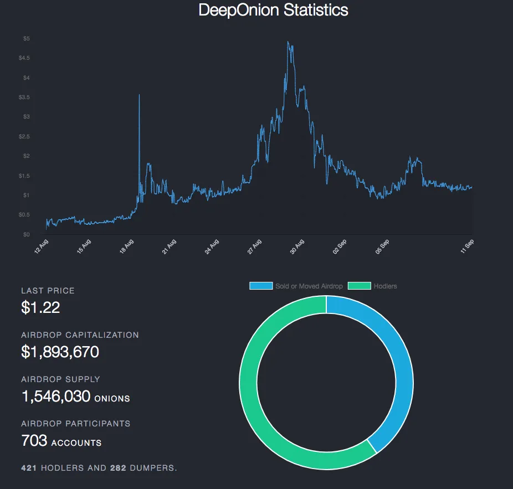Click the 282 dumpers count
Image resolution: width=513 pixels, height=489 pixels.
[118, 468]
